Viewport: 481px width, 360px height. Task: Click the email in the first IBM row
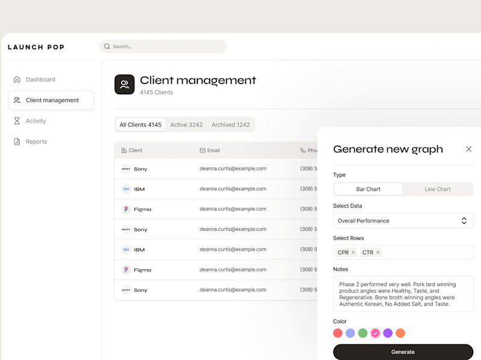[233, 188]
